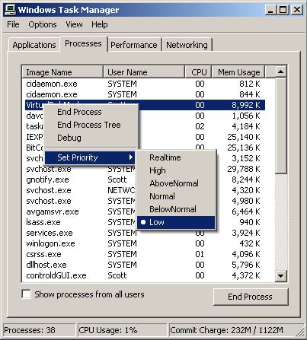Image resolution: width=307 pixels, height=340 pixels.
Task: Click the scrollbar down arrow
Action: point(280,275)
